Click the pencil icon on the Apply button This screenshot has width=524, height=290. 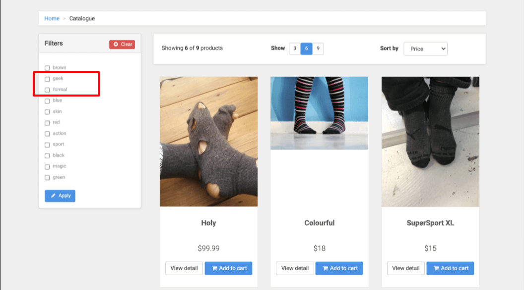[x=53, y=196]
